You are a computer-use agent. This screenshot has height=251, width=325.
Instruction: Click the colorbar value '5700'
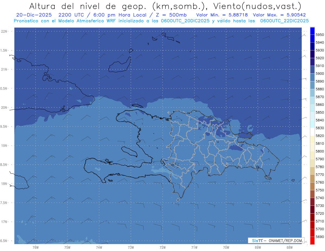tap(320, 229)
